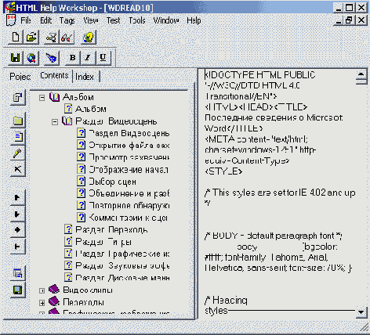Select Просмотр захваченного topic

(x=129, y=157)
